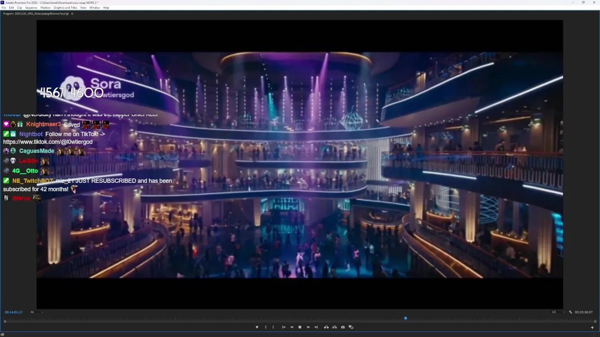The image size is (600, 337).
Task: Close the Premiere Pro window
Action: [x=594, y=2]
